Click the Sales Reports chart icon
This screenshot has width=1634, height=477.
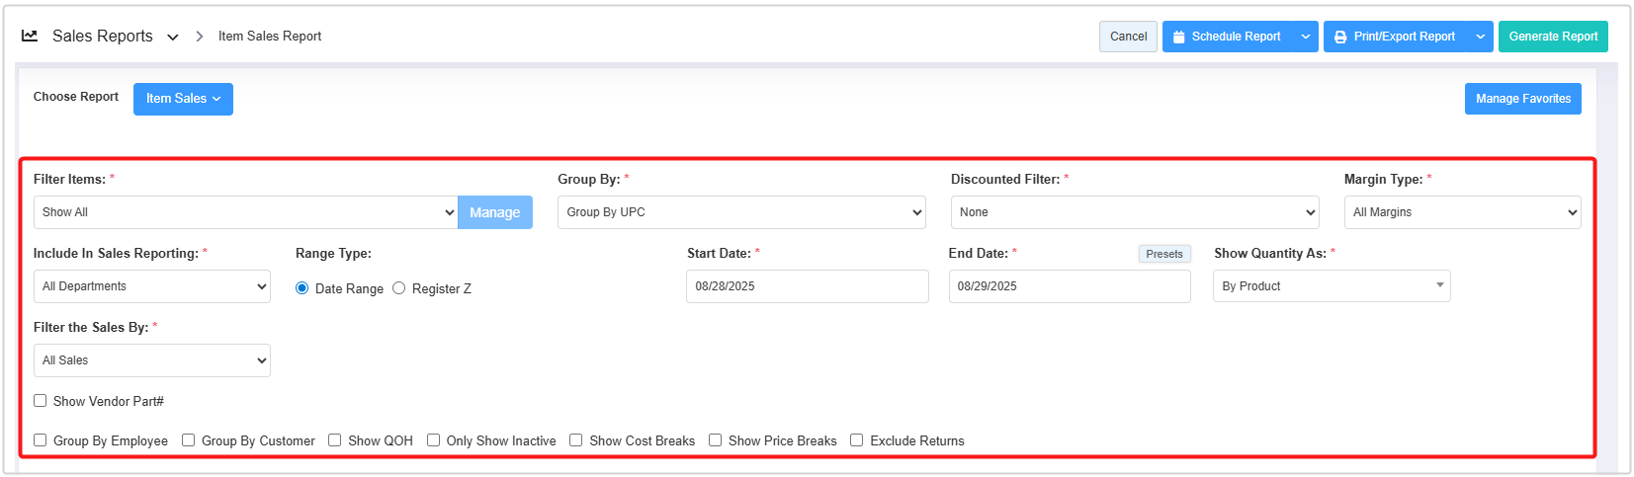30,36
